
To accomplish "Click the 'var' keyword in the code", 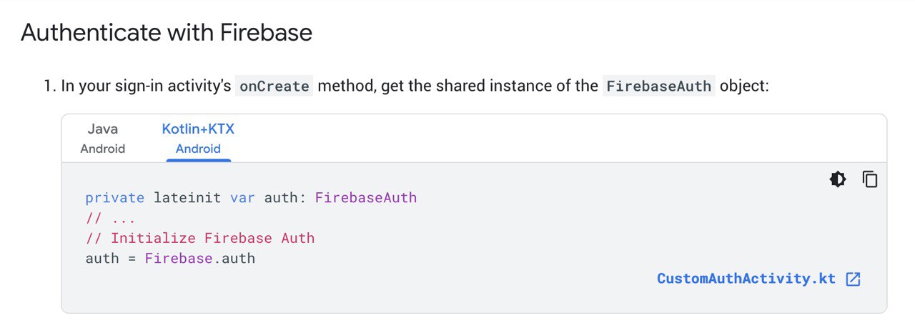I will pyautogui.click(x=242, y=197).
